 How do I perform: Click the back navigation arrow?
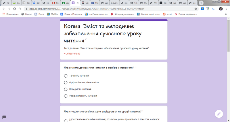tap(4, 9)
